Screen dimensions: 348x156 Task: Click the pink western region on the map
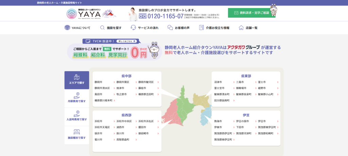[173, 112]
